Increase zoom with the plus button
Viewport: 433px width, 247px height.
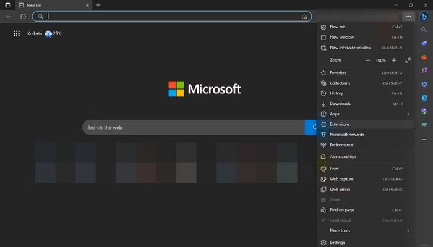394,60
